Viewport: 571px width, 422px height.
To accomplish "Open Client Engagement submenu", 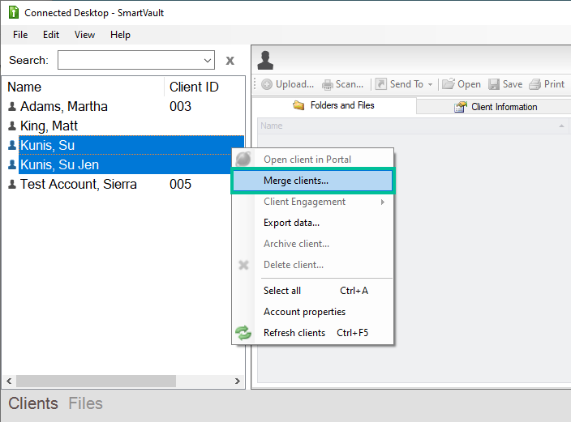I will pos(313,202).
